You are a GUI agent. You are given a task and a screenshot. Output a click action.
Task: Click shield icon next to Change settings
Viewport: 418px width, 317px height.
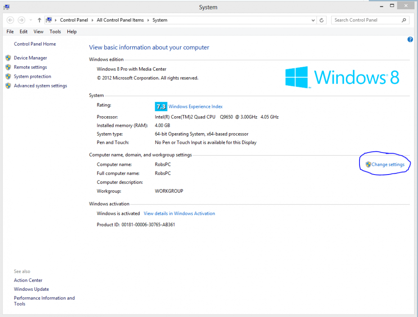(368, 164)
